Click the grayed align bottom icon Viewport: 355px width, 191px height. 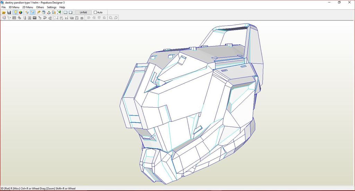pyautogui.click(x=104, y=18)
